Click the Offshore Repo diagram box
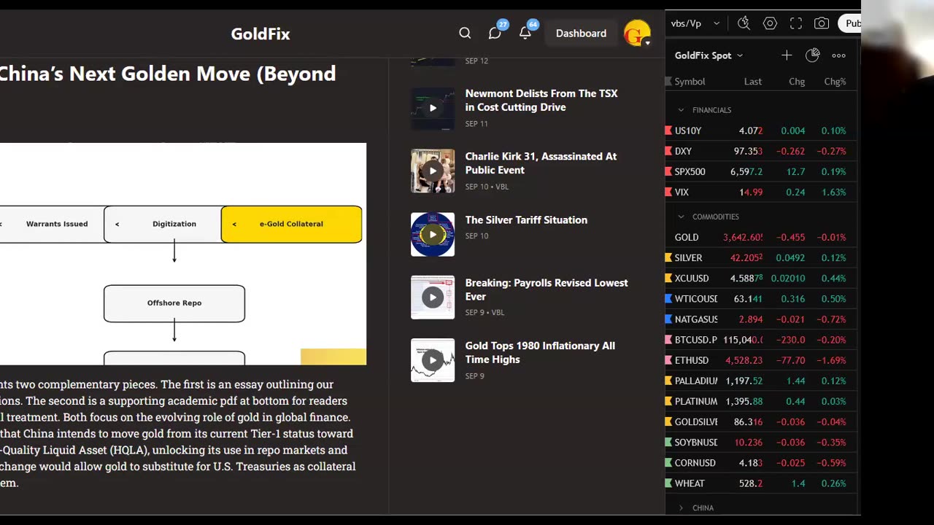The image size is (934, 525). pyautogui.click(x=174, y=303)
